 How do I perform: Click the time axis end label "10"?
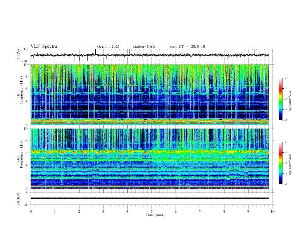coord(273,211)
